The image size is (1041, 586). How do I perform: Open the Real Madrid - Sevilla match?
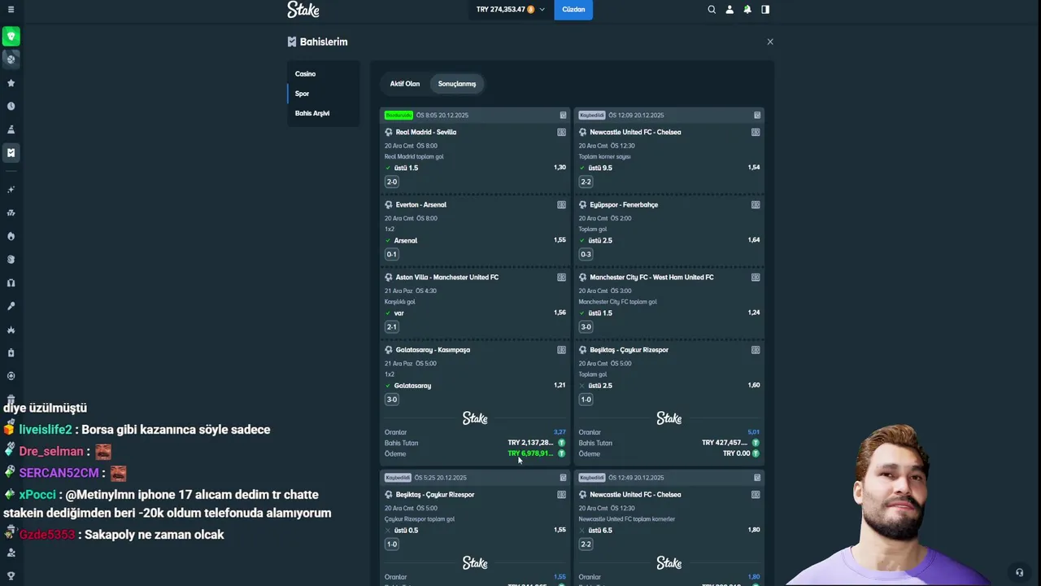(426, 132)
